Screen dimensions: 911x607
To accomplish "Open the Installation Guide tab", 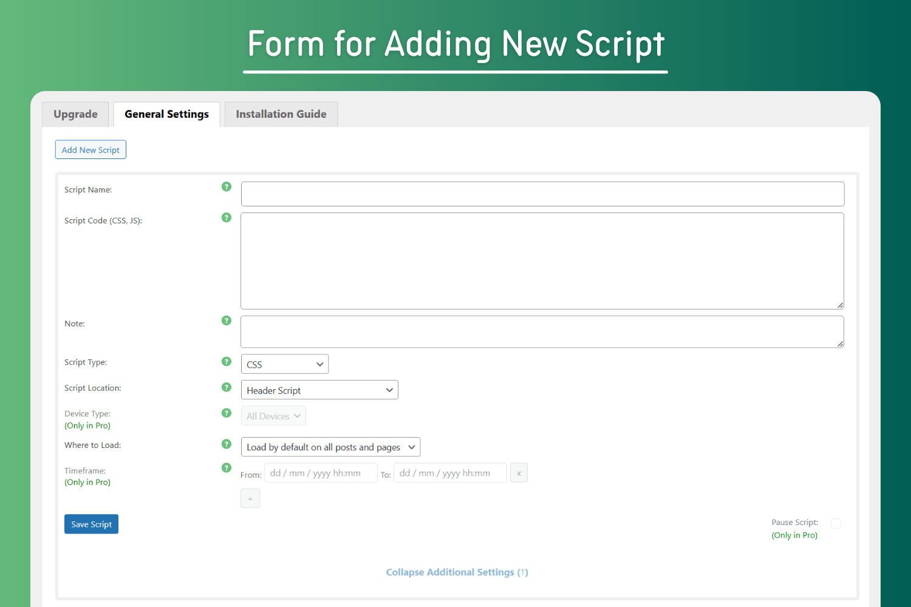I will pyautogui.click(x=281, y=114).
